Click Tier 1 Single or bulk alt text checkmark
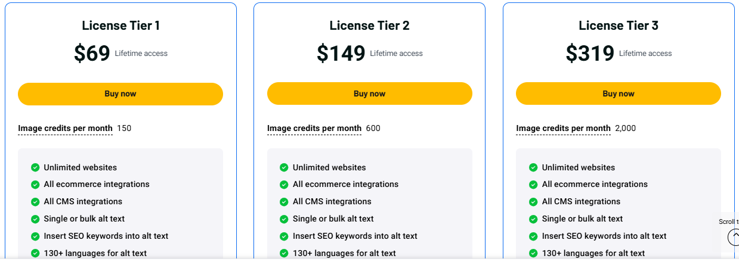This screenshot has height=262, width=739. [x=35, y=219]
